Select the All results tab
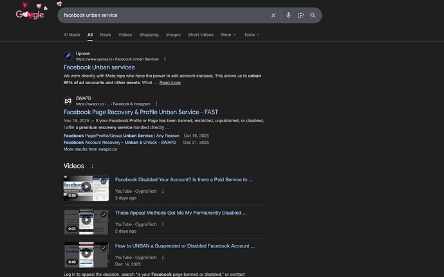 pos(90,35)
